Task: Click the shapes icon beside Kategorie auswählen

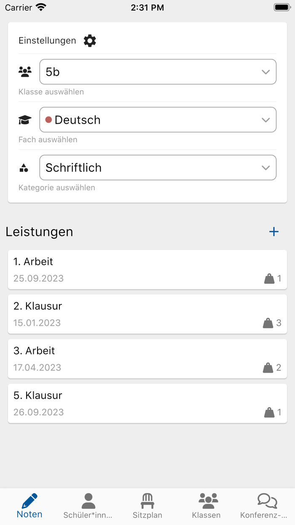Action: point(25,167)
